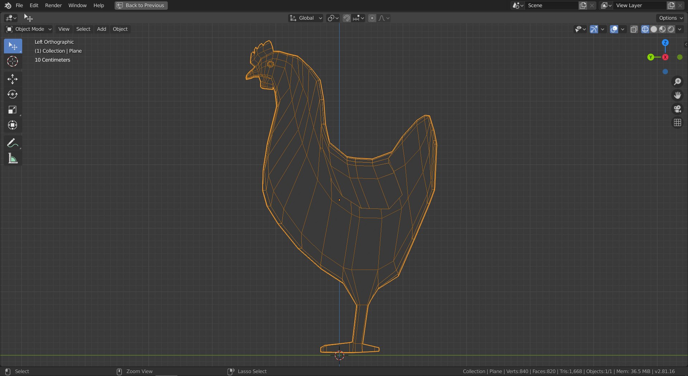Image resolution: width=688 pixels, height=376 pixels.
Task: Click the pan hand navigation icon
Action: point(677,95)
